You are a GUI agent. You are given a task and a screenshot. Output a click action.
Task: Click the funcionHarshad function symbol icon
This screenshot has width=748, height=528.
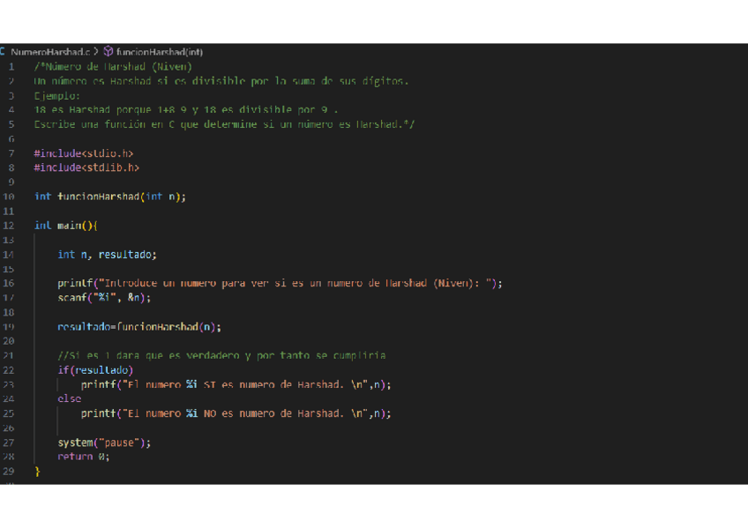108,52
